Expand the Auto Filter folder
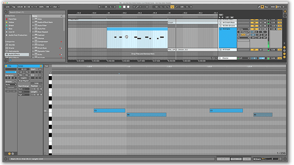Screen dimensions: 294x165 point(33,25)
